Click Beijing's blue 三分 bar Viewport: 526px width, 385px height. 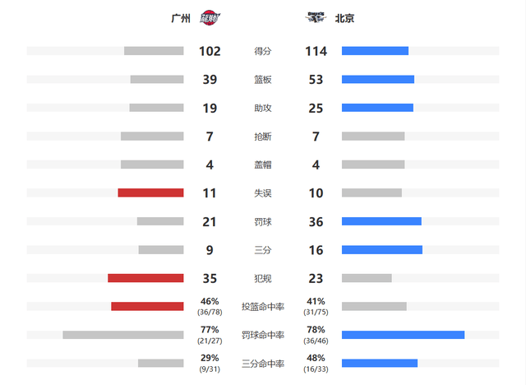click(382, 250)
